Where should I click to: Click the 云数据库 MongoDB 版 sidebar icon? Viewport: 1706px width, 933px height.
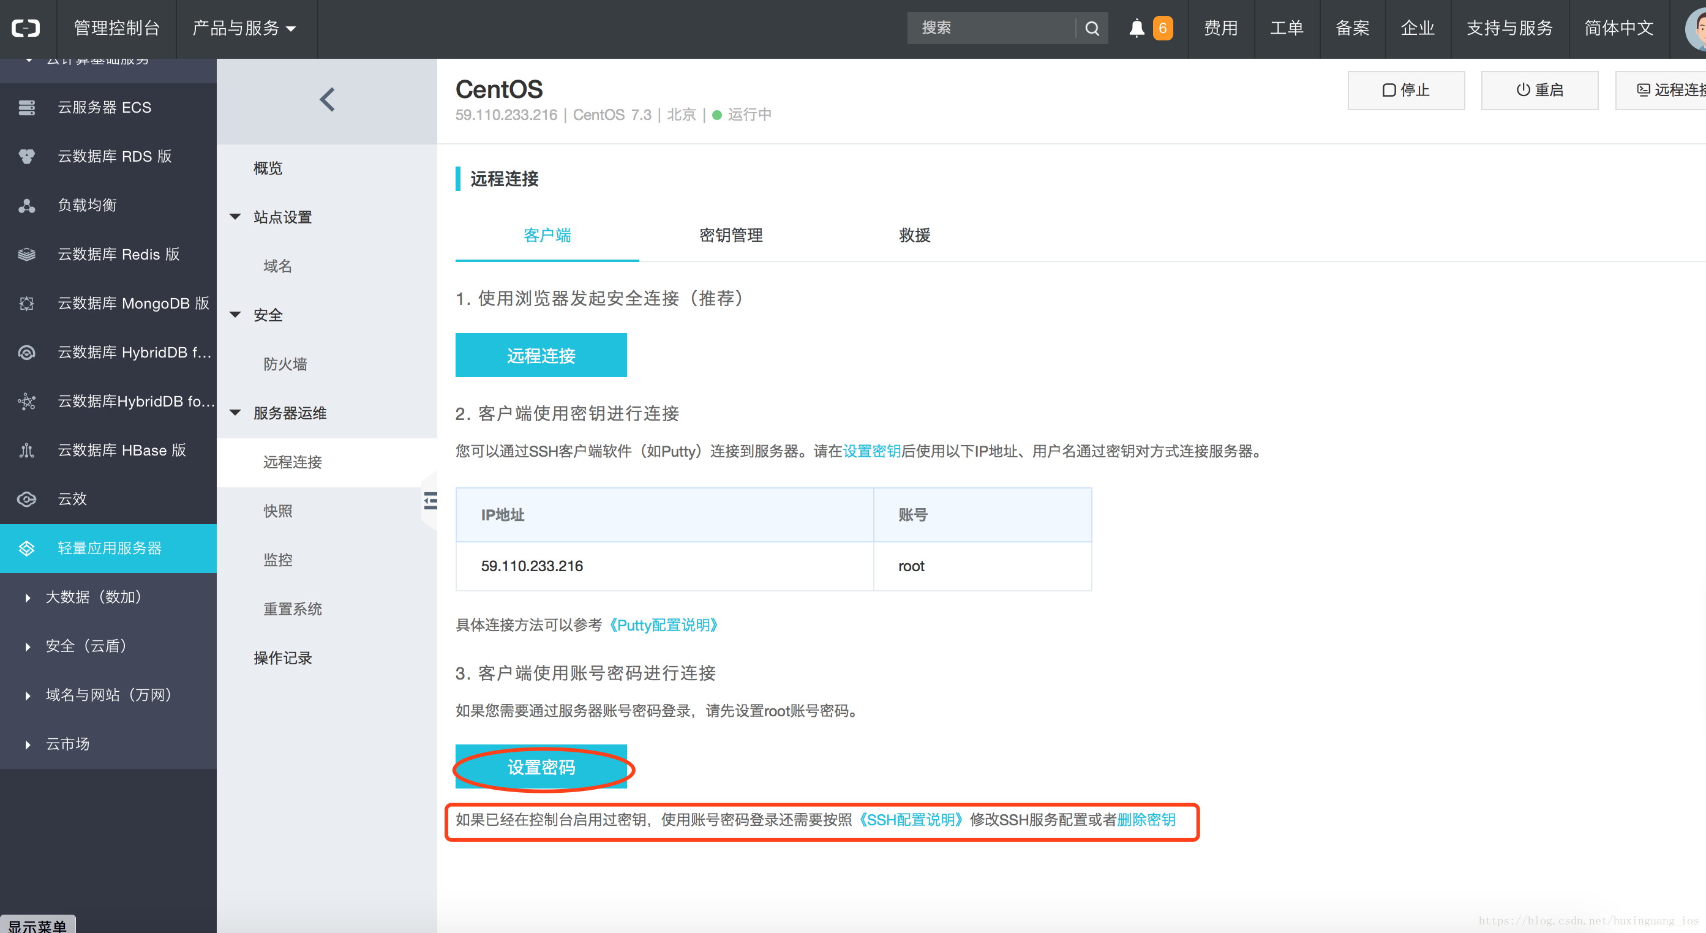26,303
